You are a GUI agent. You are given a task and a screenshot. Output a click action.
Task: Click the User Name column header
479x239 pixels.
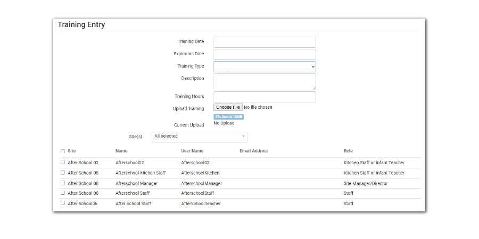[192, 151]
